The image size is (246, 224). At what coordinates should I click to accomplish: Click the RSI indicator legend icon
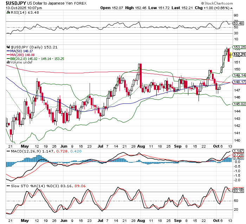point(8,12)
